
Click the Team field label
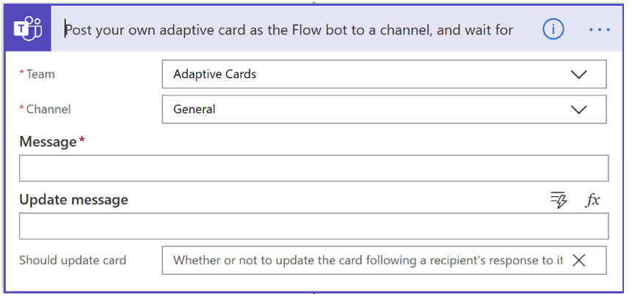point(37,74)
